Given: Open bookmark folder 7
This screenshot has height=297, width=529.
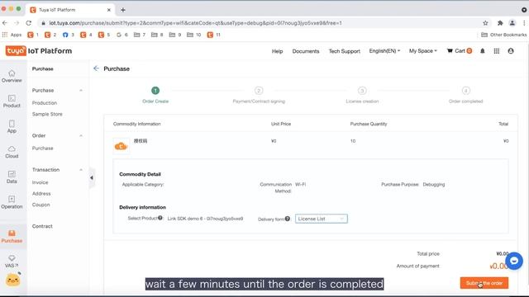Looking at the screenshot, I should click(140, 35).
